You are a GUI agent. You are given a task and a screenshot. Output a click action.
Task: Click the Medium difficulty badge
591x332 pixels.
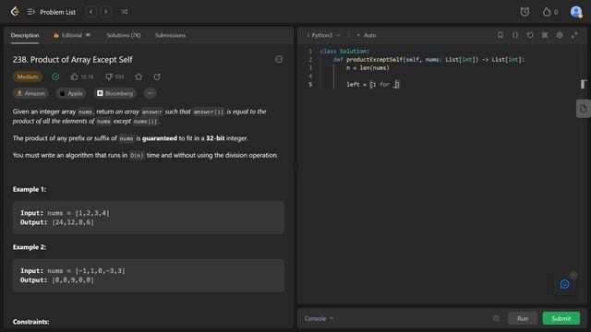tap(28, 77)
